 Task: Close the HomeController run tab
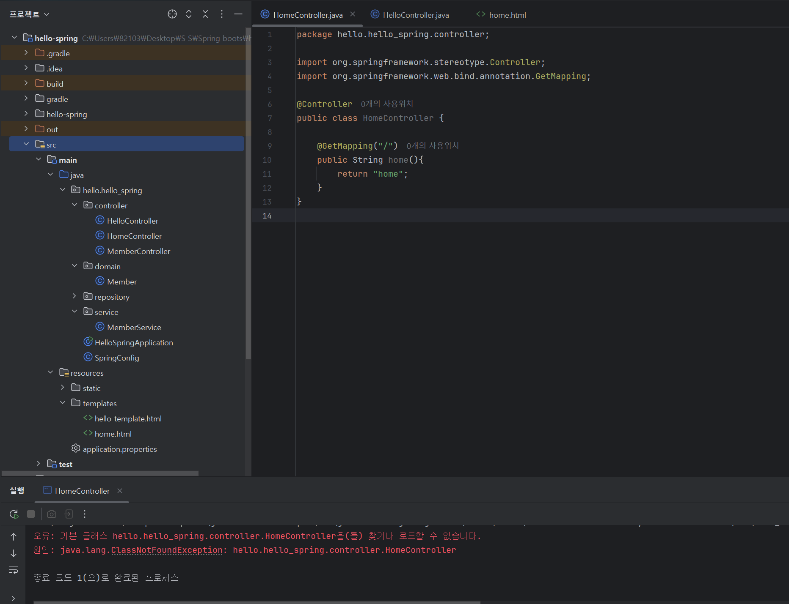[120, 490]
